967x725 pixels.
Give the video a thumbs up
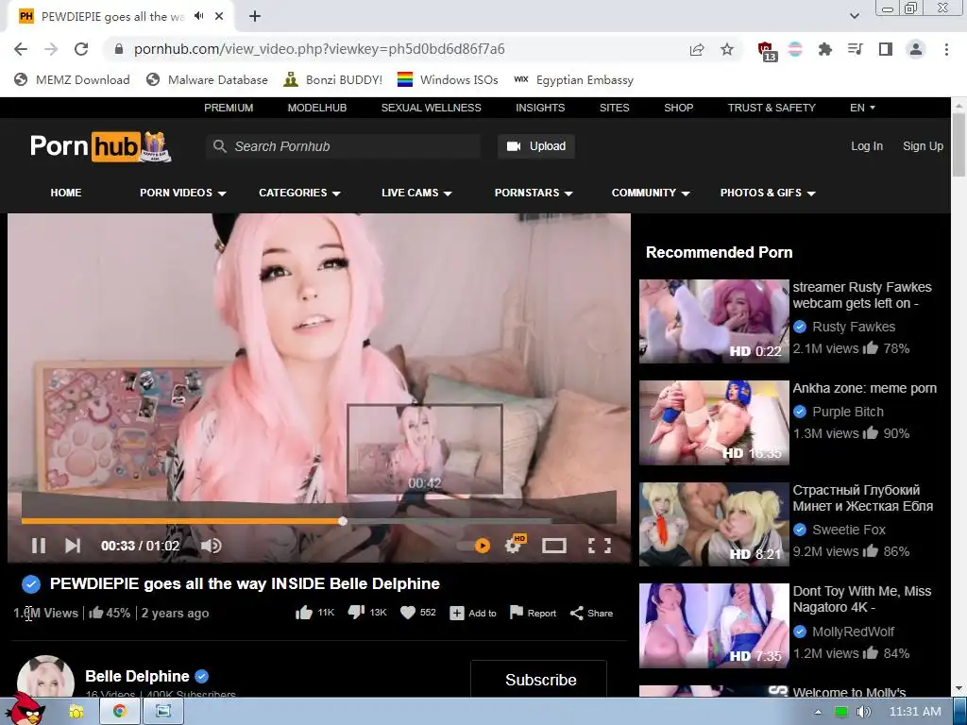tap(303, 613)
